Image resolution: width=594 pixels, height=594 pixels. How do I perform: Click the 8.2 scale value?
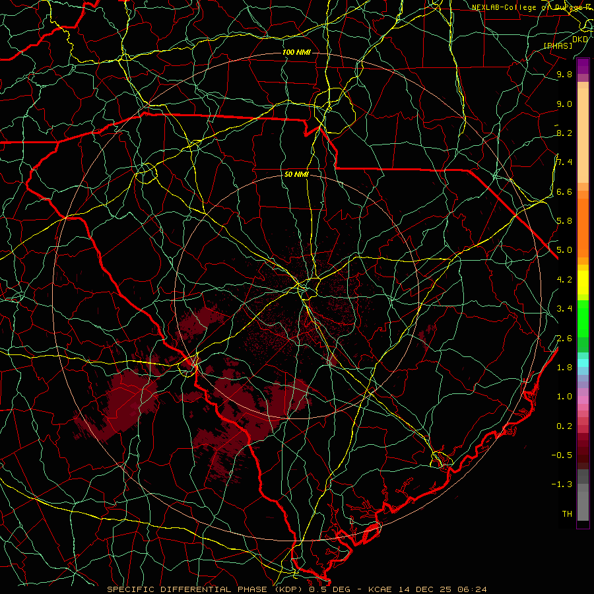coord(564,133)
